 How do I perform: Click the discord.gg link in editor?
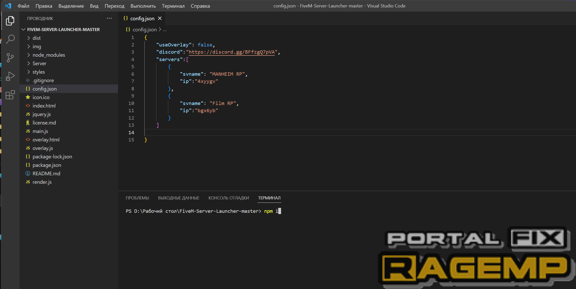point(232,52)
